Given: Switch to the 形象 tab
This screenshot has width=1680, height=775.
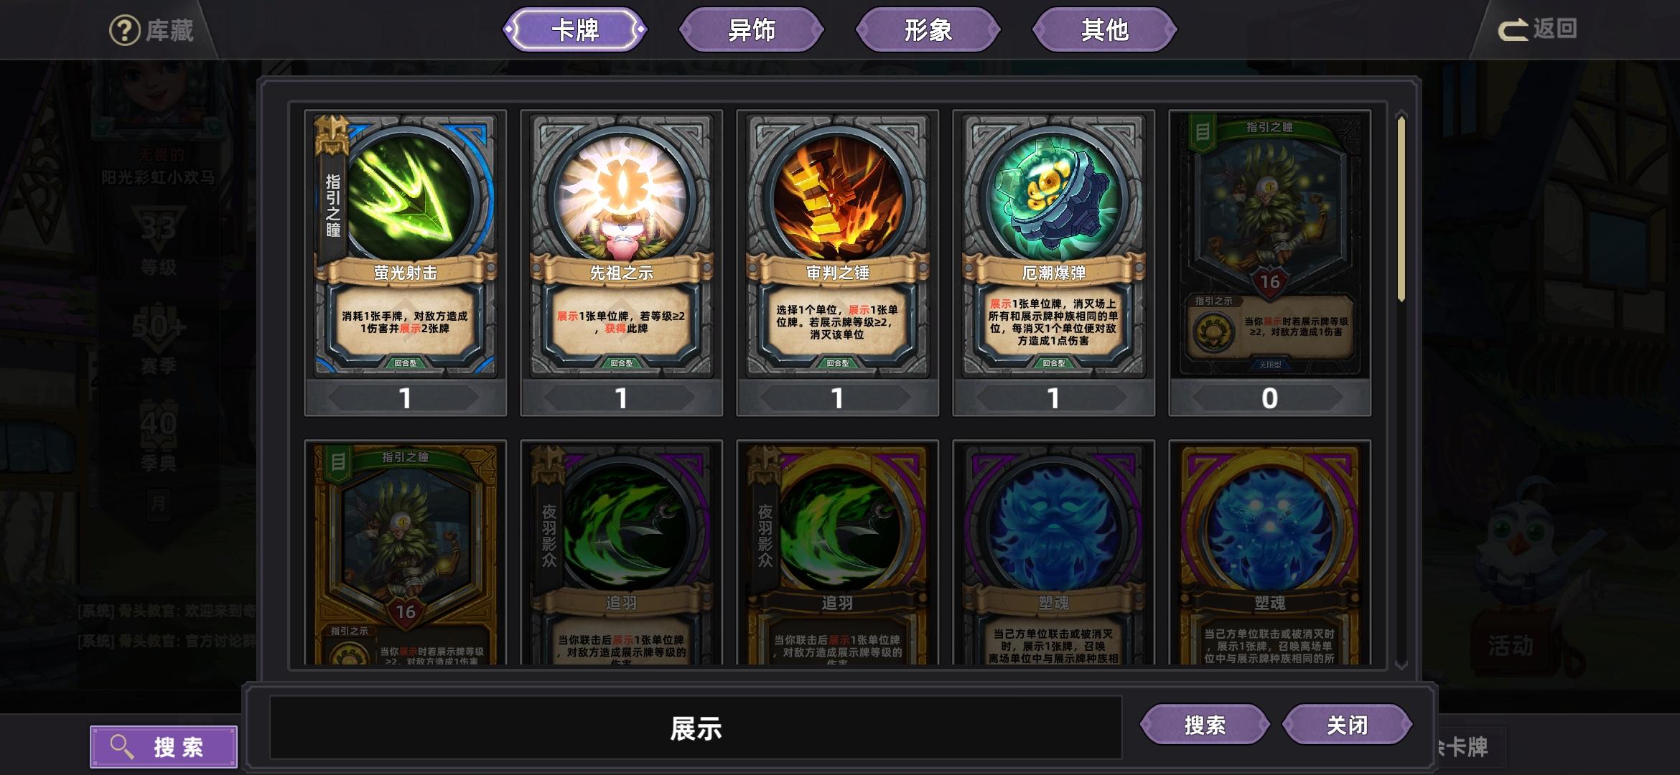Looking at the screenshot, I should pos(928,29).
